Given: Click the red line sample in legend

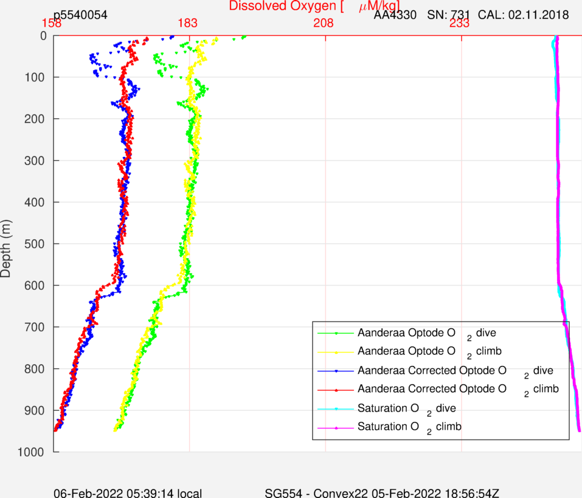Looking at the screenshot, I should pos(336,390).
